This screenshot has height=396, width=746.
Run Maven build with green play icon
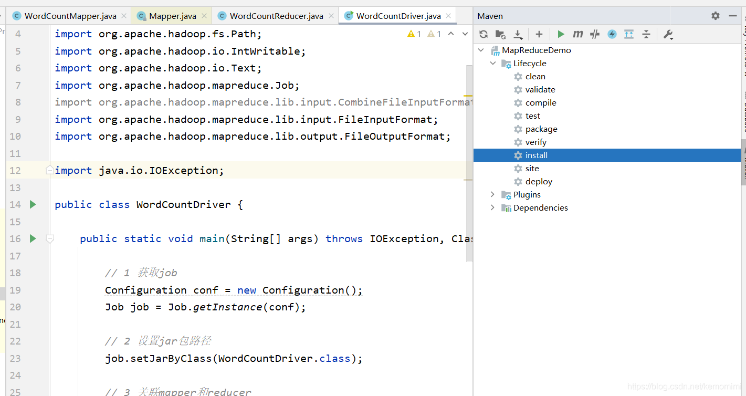click(x=561, y=34)
